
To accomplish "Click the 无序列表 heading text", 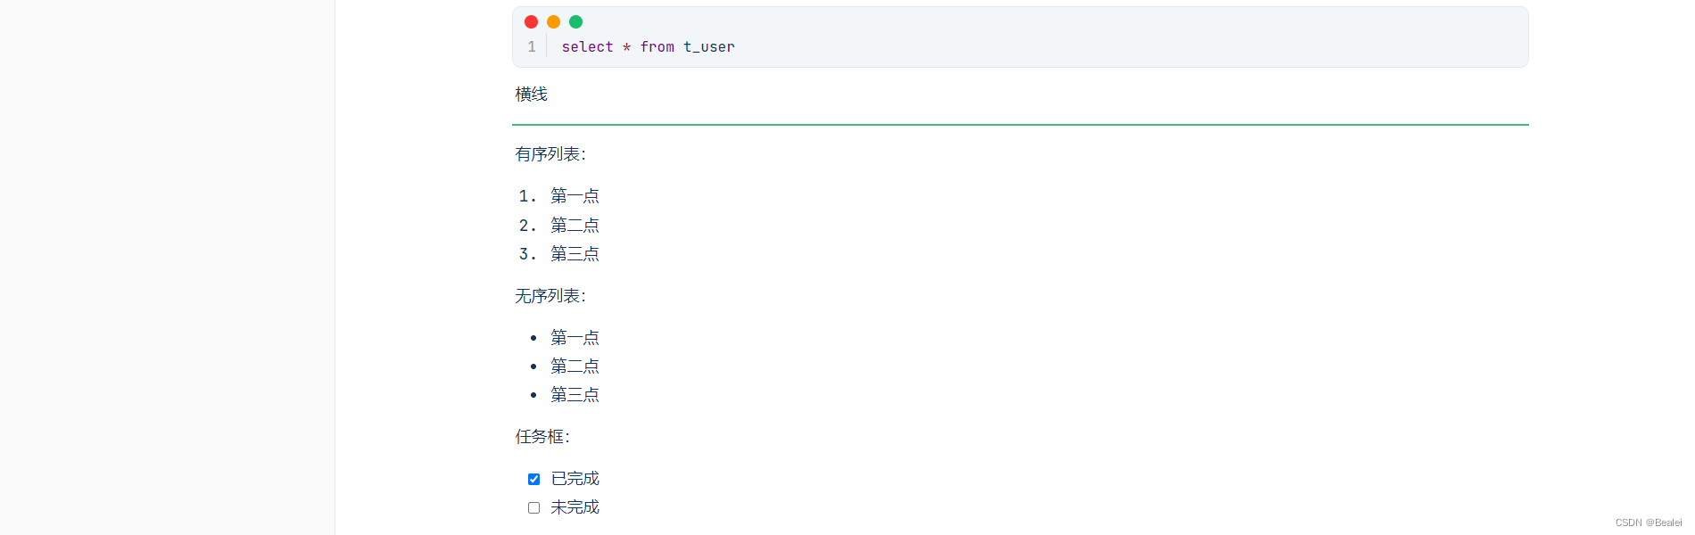I will 550,295.
